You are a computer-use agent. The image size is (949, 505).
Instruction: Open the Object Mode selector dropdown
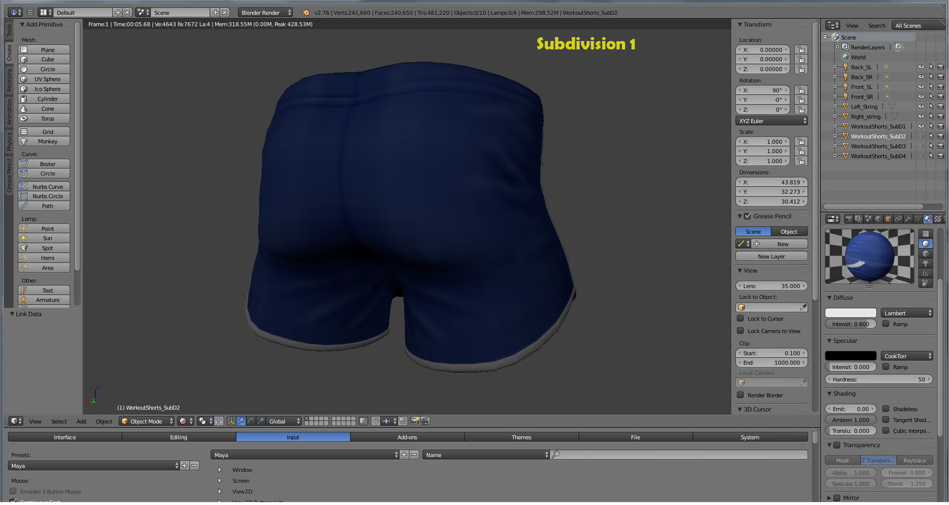[x=147, y=421]
